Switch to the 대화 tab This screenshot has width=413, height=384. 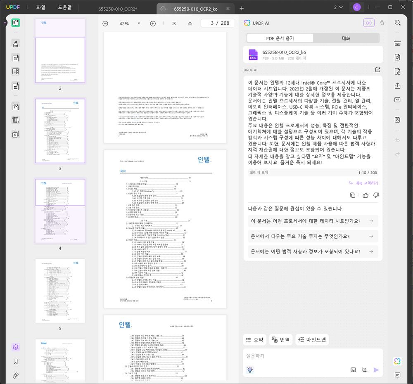(x=346, y=38)
